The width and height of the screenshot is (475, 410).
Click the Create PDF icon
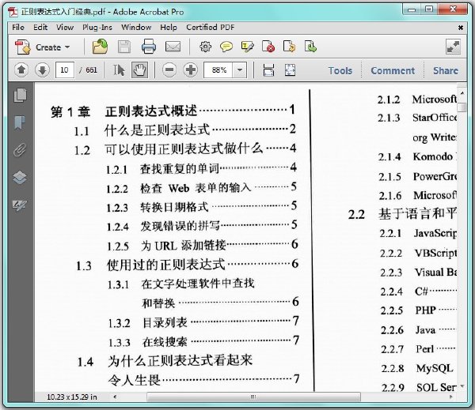pos(23,47)
